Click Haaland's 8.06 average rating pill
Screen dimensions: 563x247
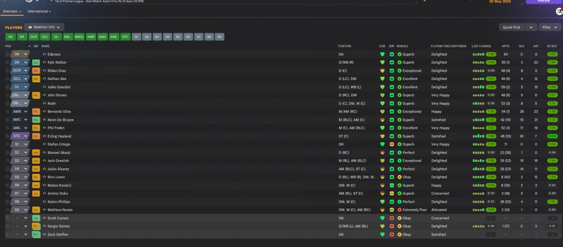tap(552, 136)
